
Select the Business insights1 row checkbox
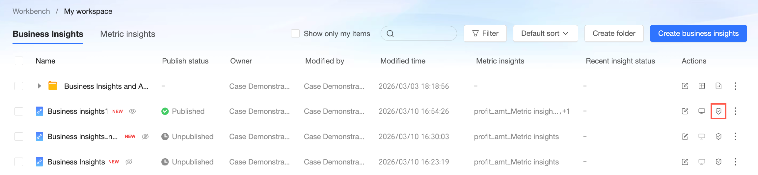19,111
